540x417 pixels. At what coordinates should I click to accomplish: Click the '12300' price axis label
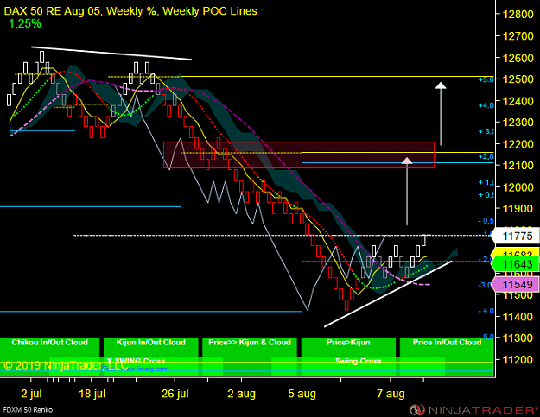tap(518, 122)
